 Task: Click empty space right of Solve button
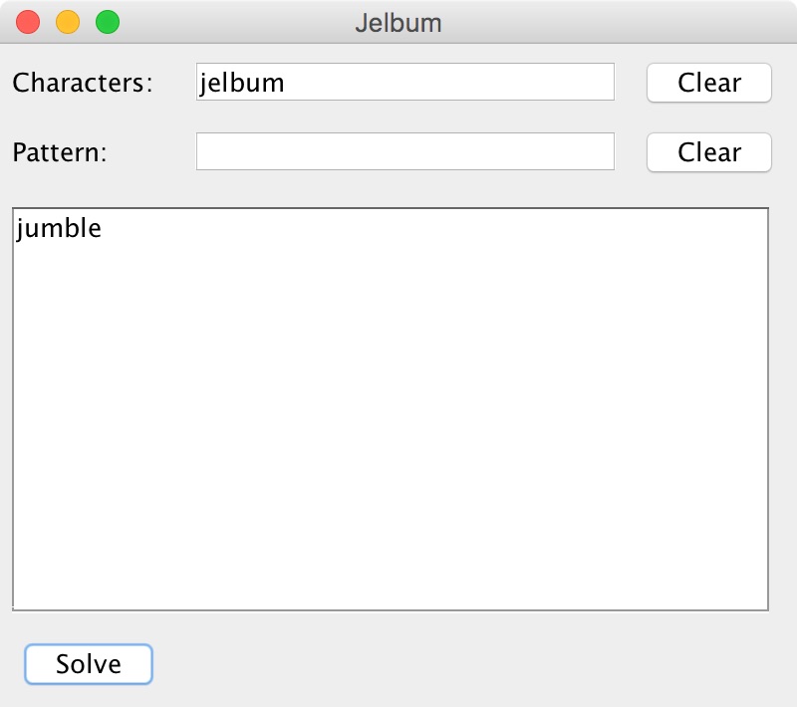click(448, 664)
